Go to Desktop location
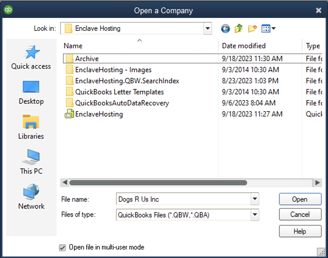The height and width of the screenshot is (258, 328). click(x=31, y=93)
